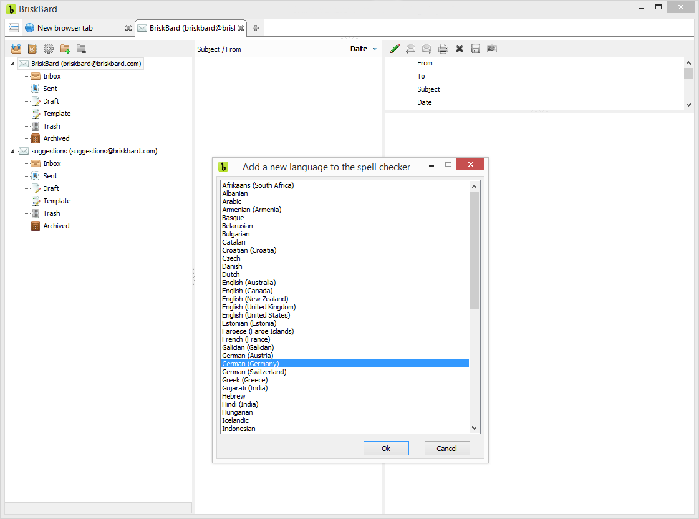699x519 pixels.
Task: Open the BriskBard main menu icon
Action: pos(14,28)
